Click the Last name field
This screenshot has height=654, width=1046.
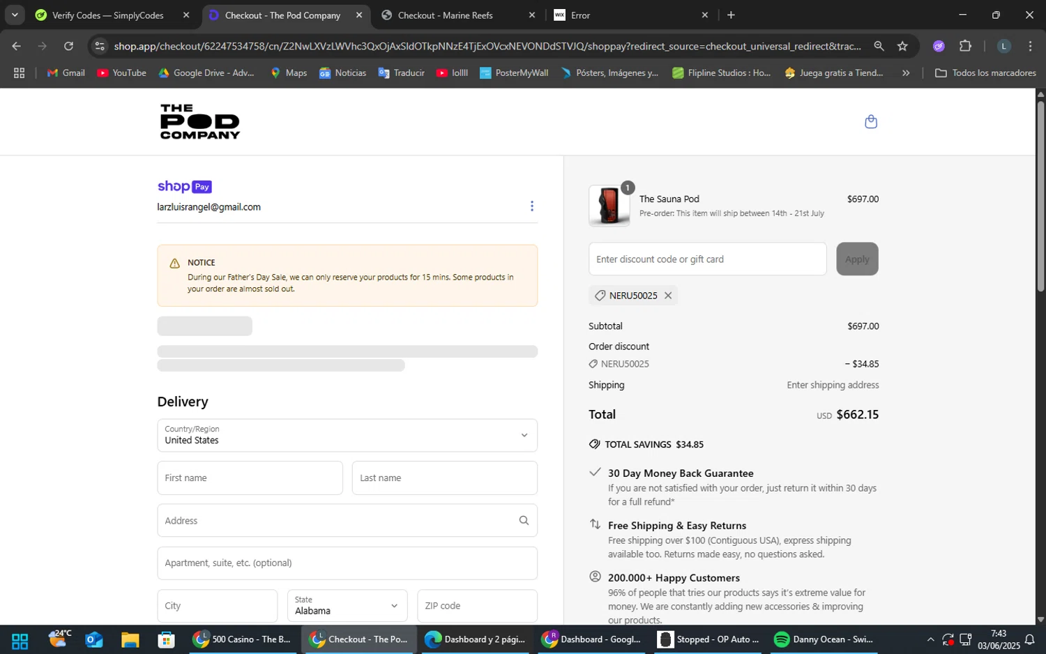point(444,478)
